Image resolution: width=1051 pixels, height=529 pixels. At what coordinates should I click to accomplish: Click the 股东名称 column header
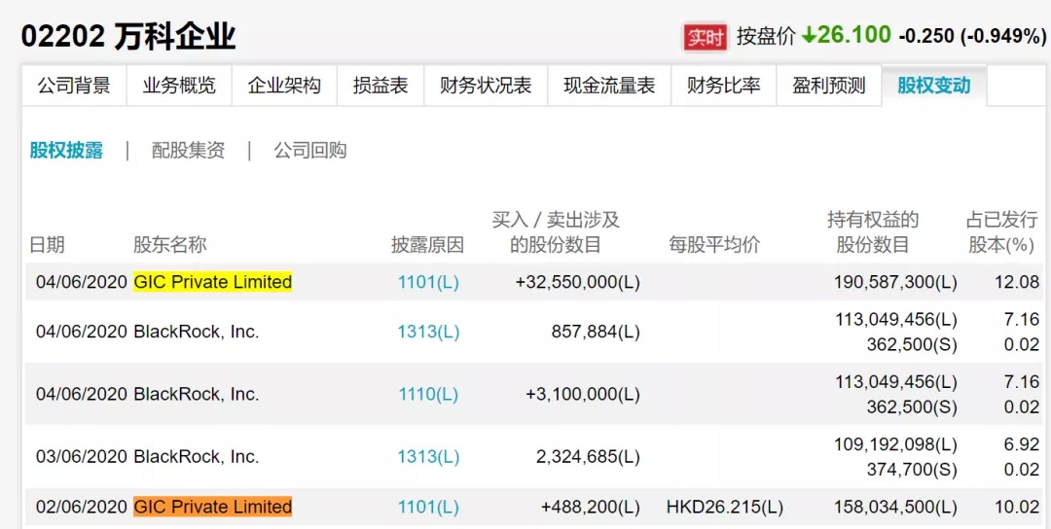tap(169, 245)
